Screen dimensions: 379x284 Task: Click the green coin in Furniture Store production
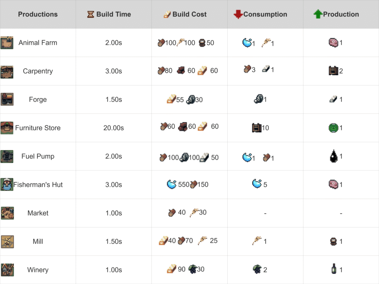click(x=333, y=128)
